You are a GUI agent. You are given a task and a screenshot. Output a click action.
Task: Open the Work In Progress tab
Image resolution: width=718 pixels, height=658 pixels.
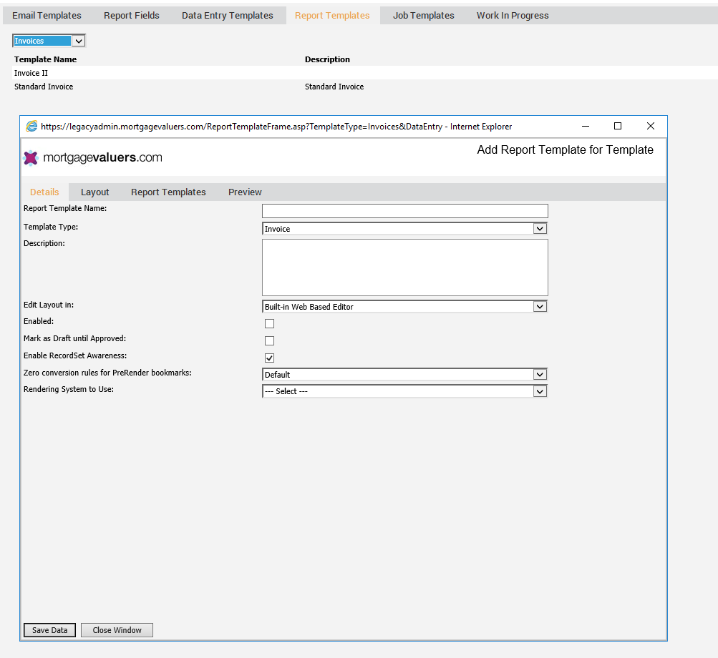[513, 16]
